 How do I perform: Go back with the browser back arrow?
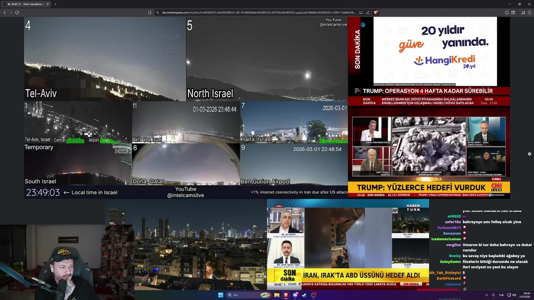[x=5, y=12]
